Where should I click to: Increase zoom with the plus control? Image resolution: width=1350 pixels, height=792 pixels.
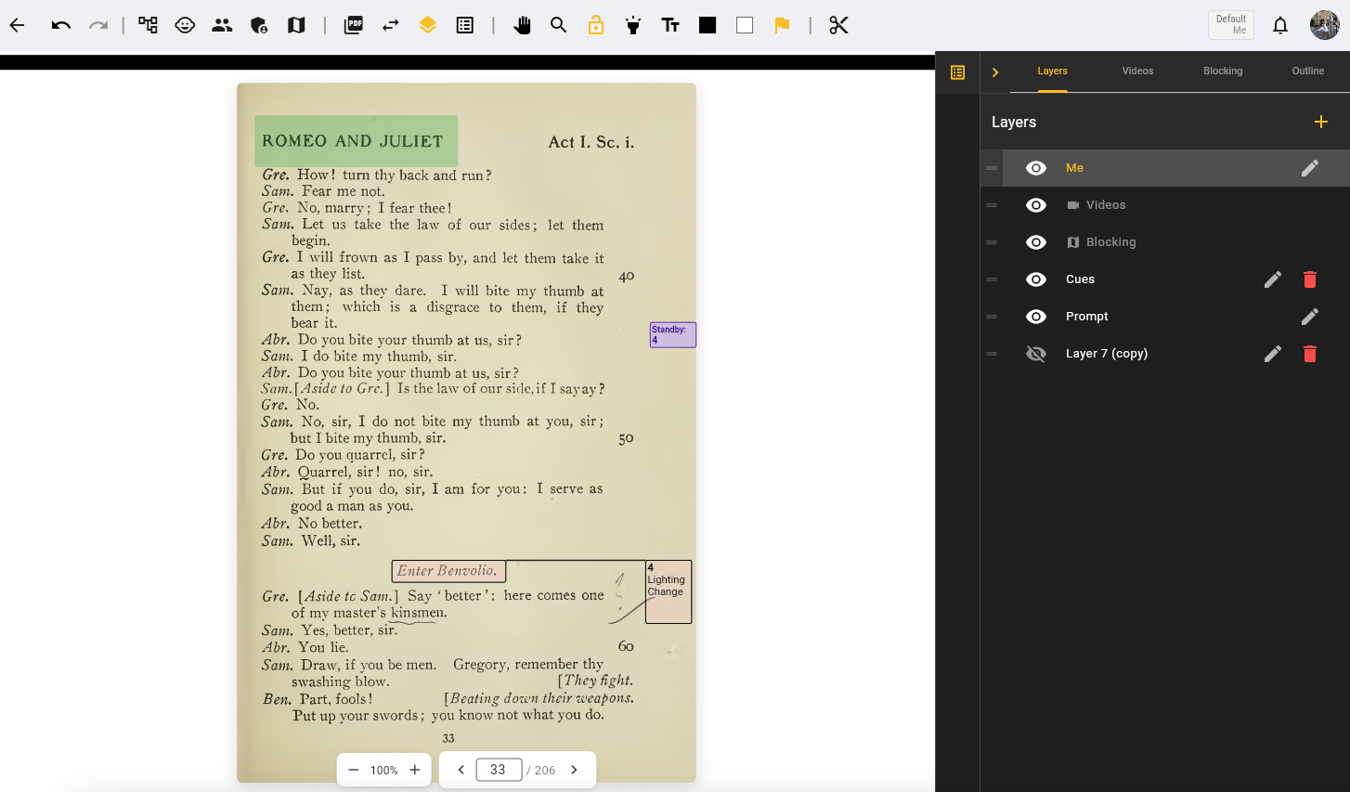(x=414, y=769)
